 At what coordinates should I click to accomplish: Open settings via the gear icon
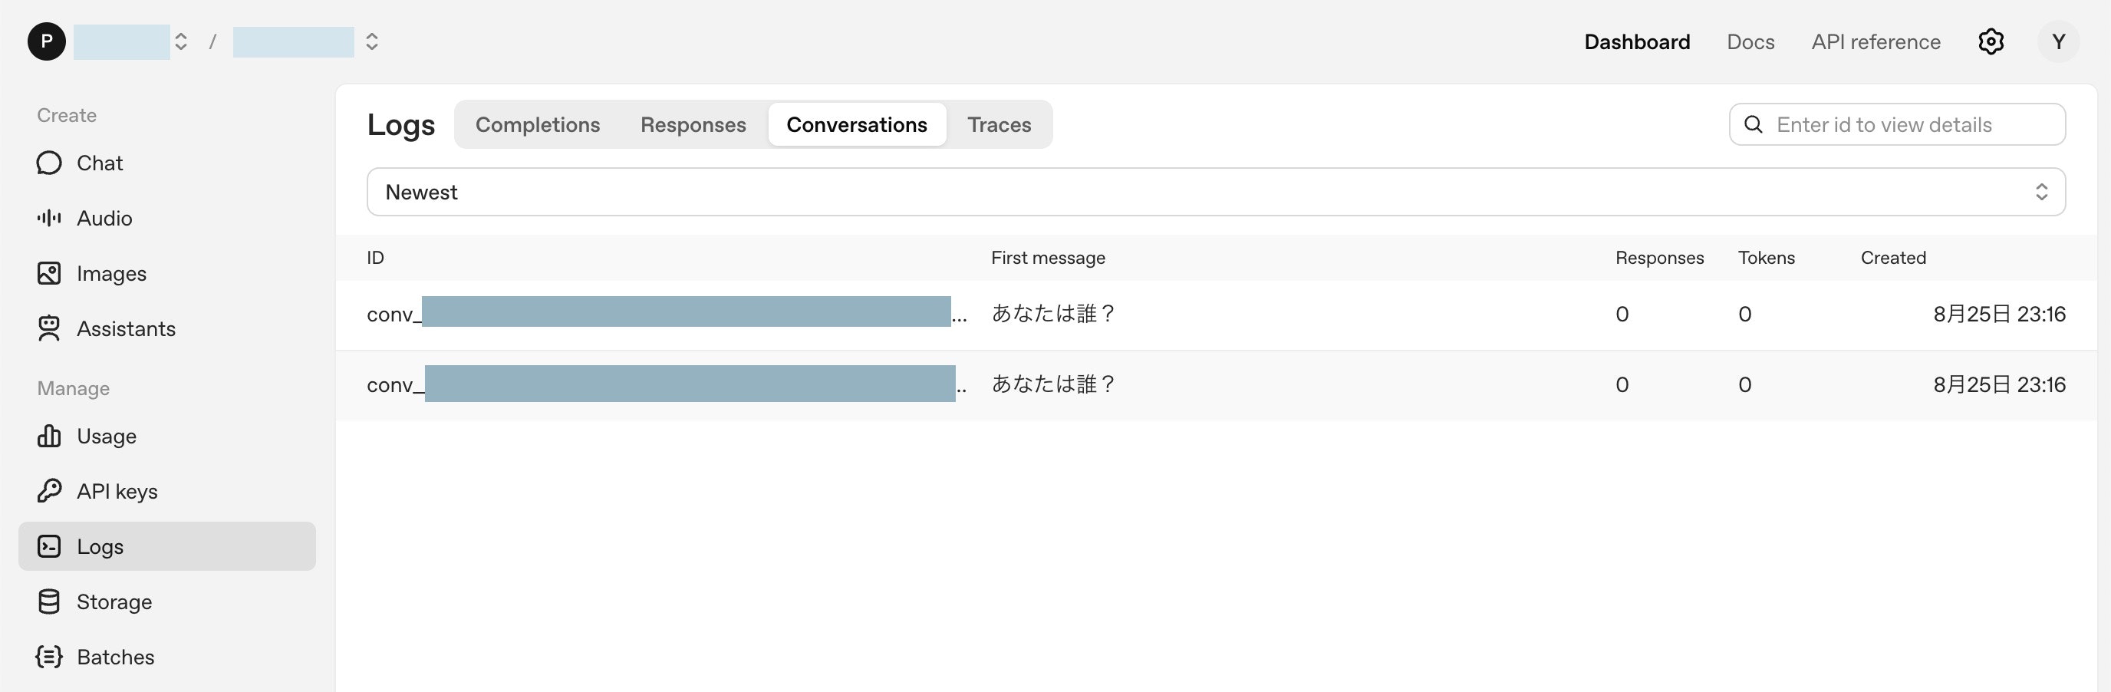click(x=1991, y=42)
